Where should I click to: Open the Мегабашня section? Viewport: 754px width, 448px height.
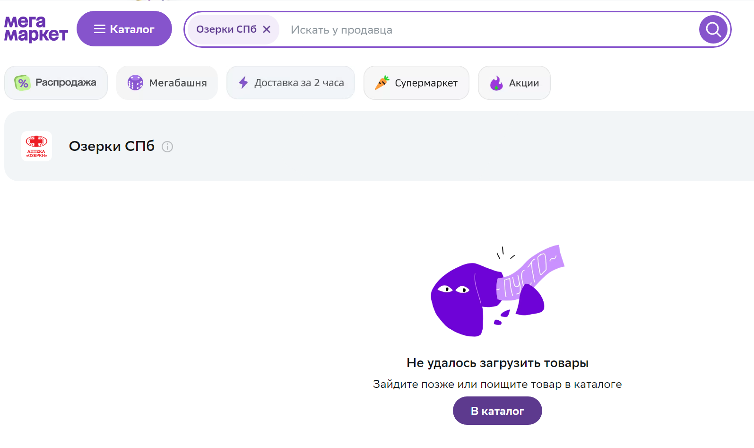pos(167,83)
